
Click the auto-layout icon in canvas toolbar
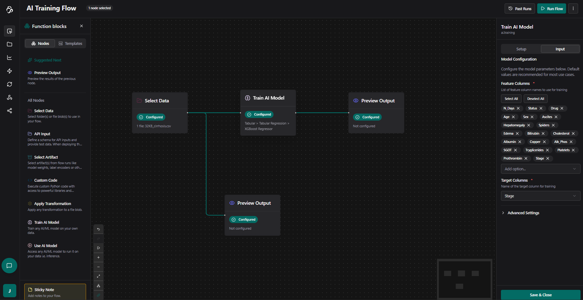(x=98, y=286)
